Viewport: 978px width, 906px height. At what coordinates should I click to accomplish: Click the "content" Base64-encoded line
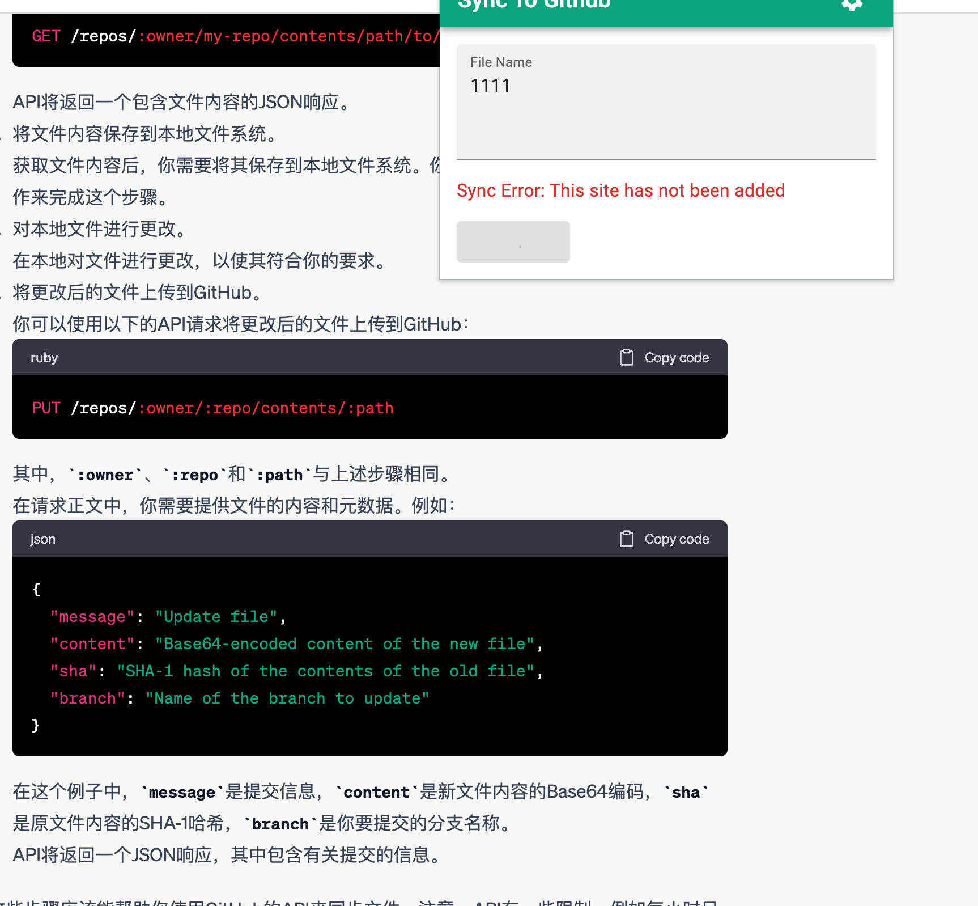[x=297, y=644]
